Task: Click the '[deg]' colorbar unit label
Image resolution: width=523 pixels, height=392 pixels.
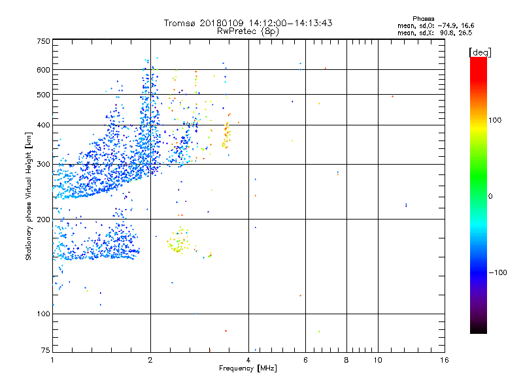Action: click(x=480, y=52)
